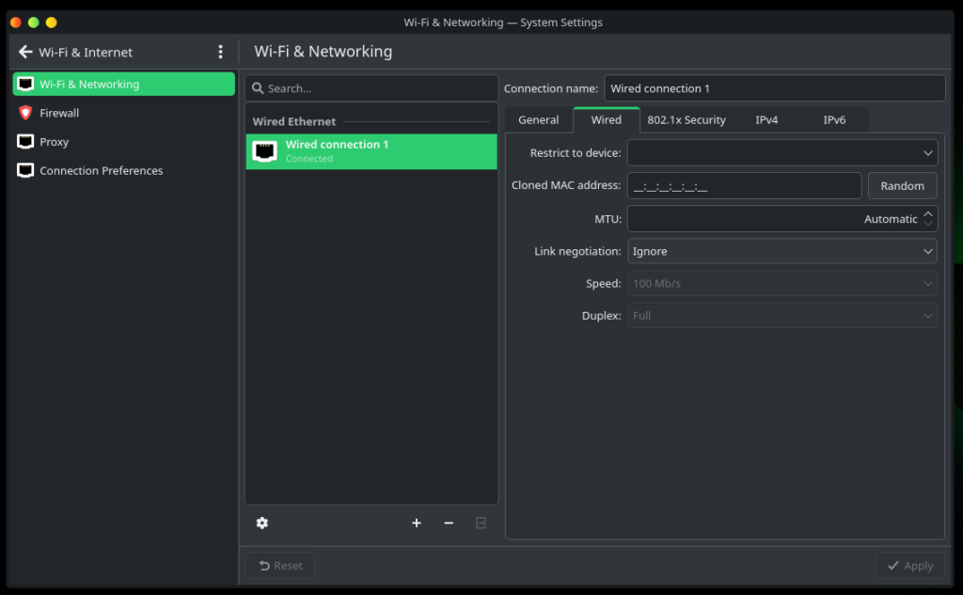963x595 pixels.
Task: Switch to the General tab
Action: [539, 120]
